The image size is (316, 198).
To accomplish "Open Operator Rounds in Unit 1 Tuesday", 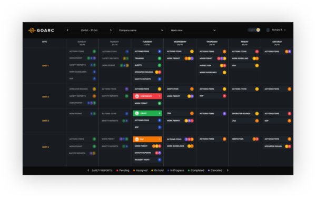I will [x=147, y=72].
